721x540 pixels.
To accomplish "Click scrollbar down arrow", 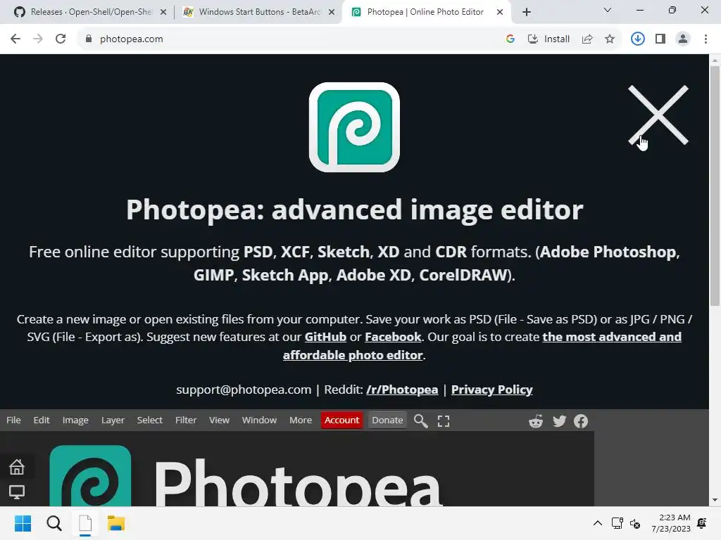I will click(715, 500).
